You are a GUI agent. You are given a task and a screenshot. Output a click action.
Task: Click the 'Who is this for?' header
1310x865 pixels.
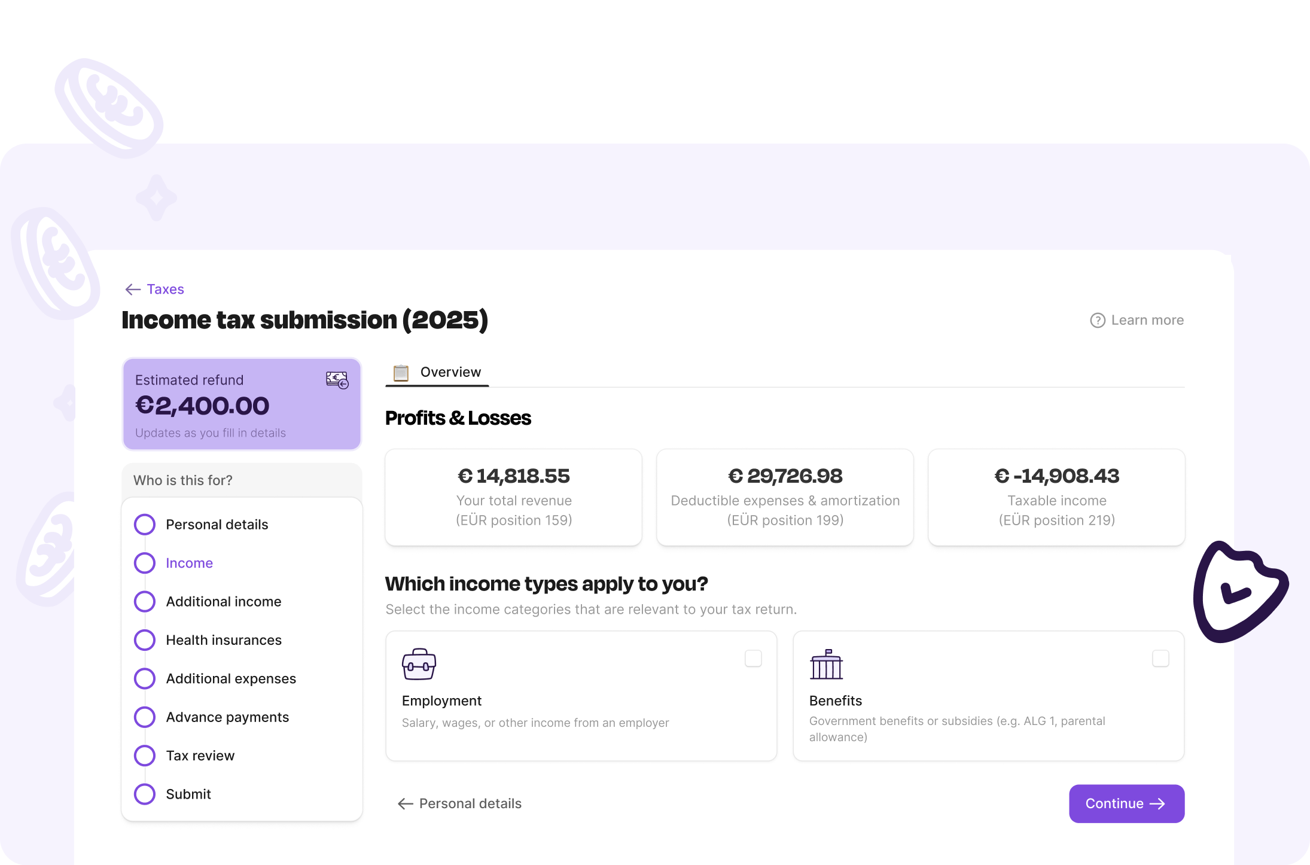coord(242,480)
